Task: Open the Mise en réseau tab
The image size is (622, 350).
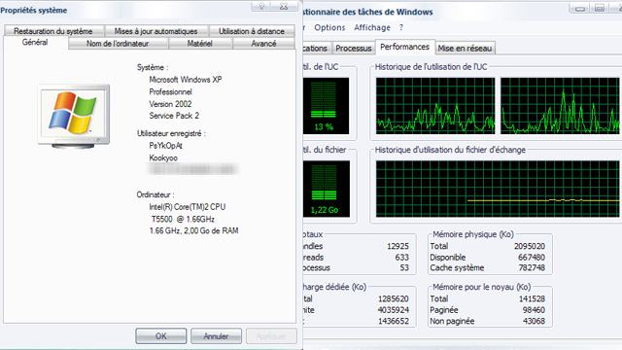Action: click(465, 49)
